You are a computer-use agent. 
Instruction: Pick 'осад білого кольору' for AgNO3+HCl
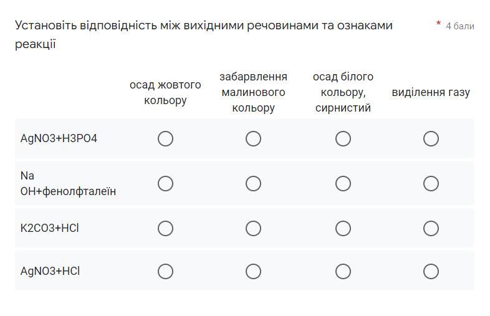[343, 271]
